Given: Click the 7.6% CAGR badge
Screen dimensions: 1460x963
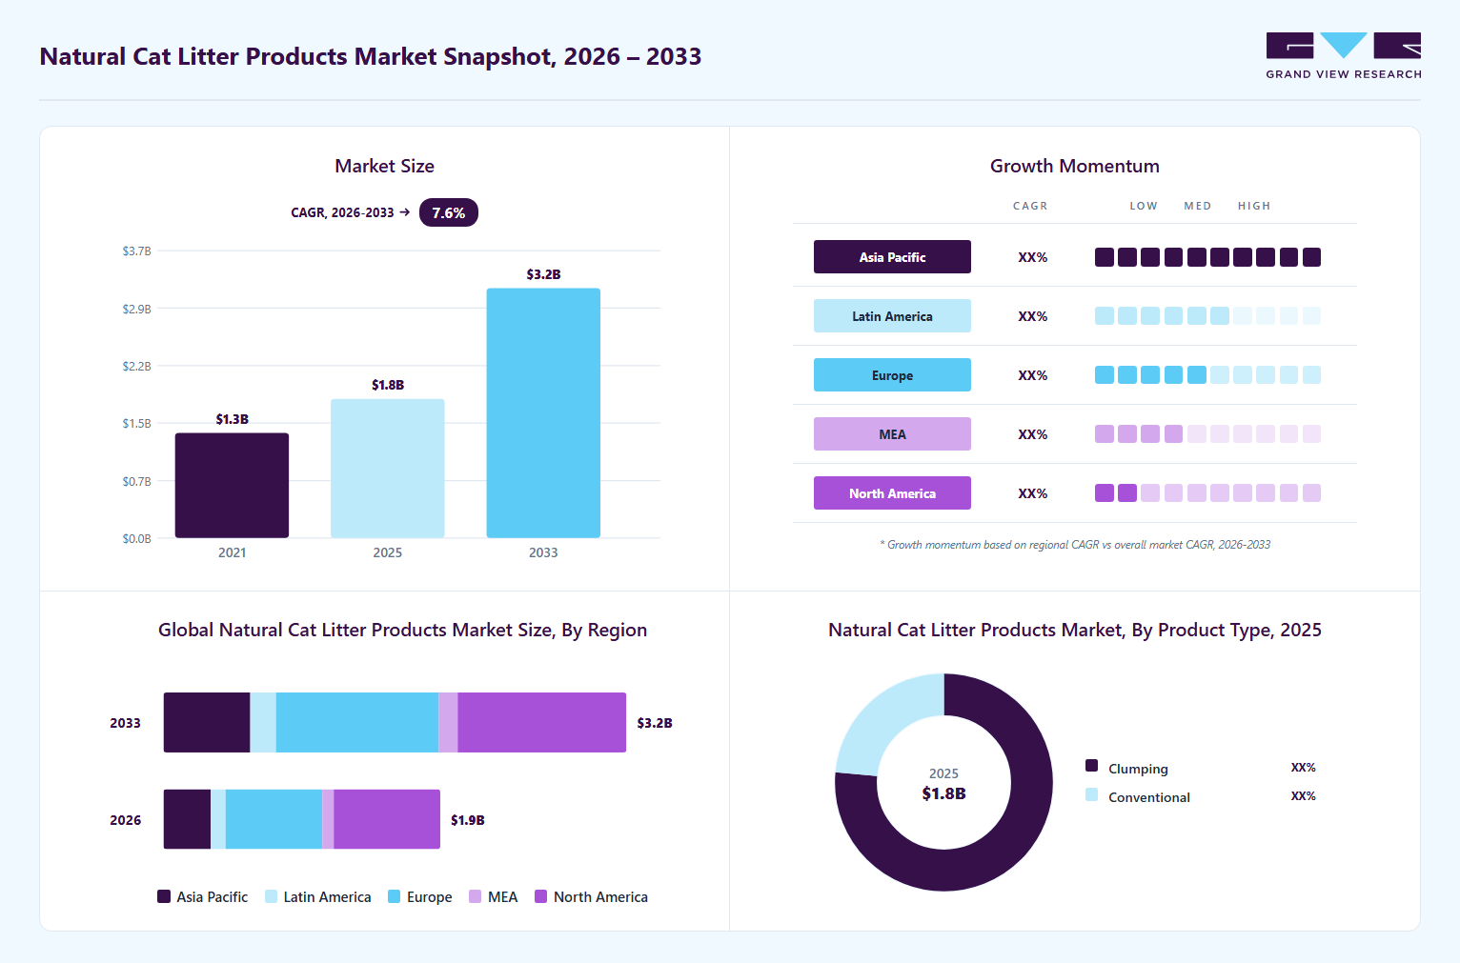Looking at the screenshot, I should point(449,212).
